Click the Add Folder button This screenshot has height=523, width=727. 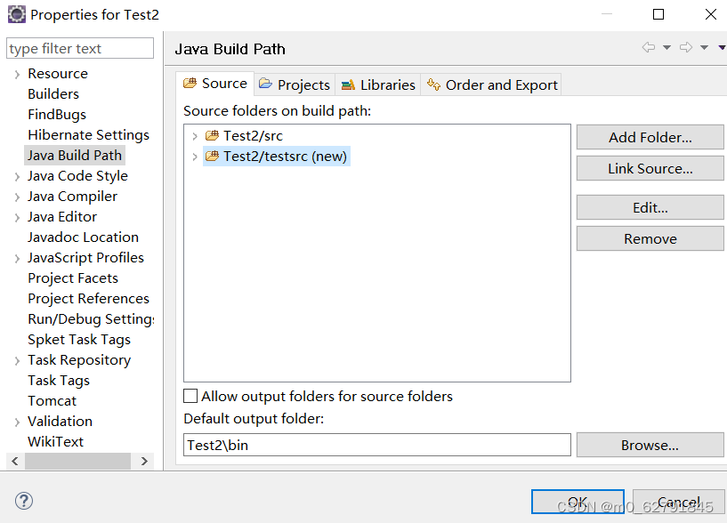pyautogui.click(x=650, y=137)
